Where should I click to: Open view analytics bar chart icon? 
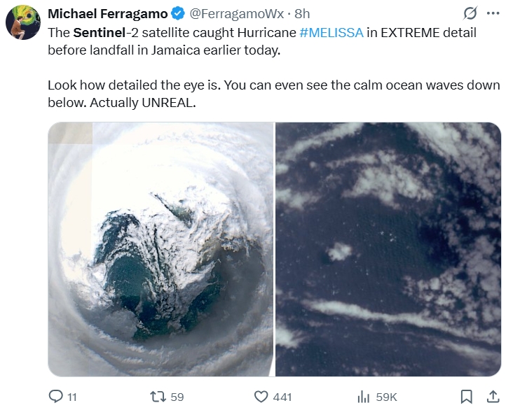[363, 397]
